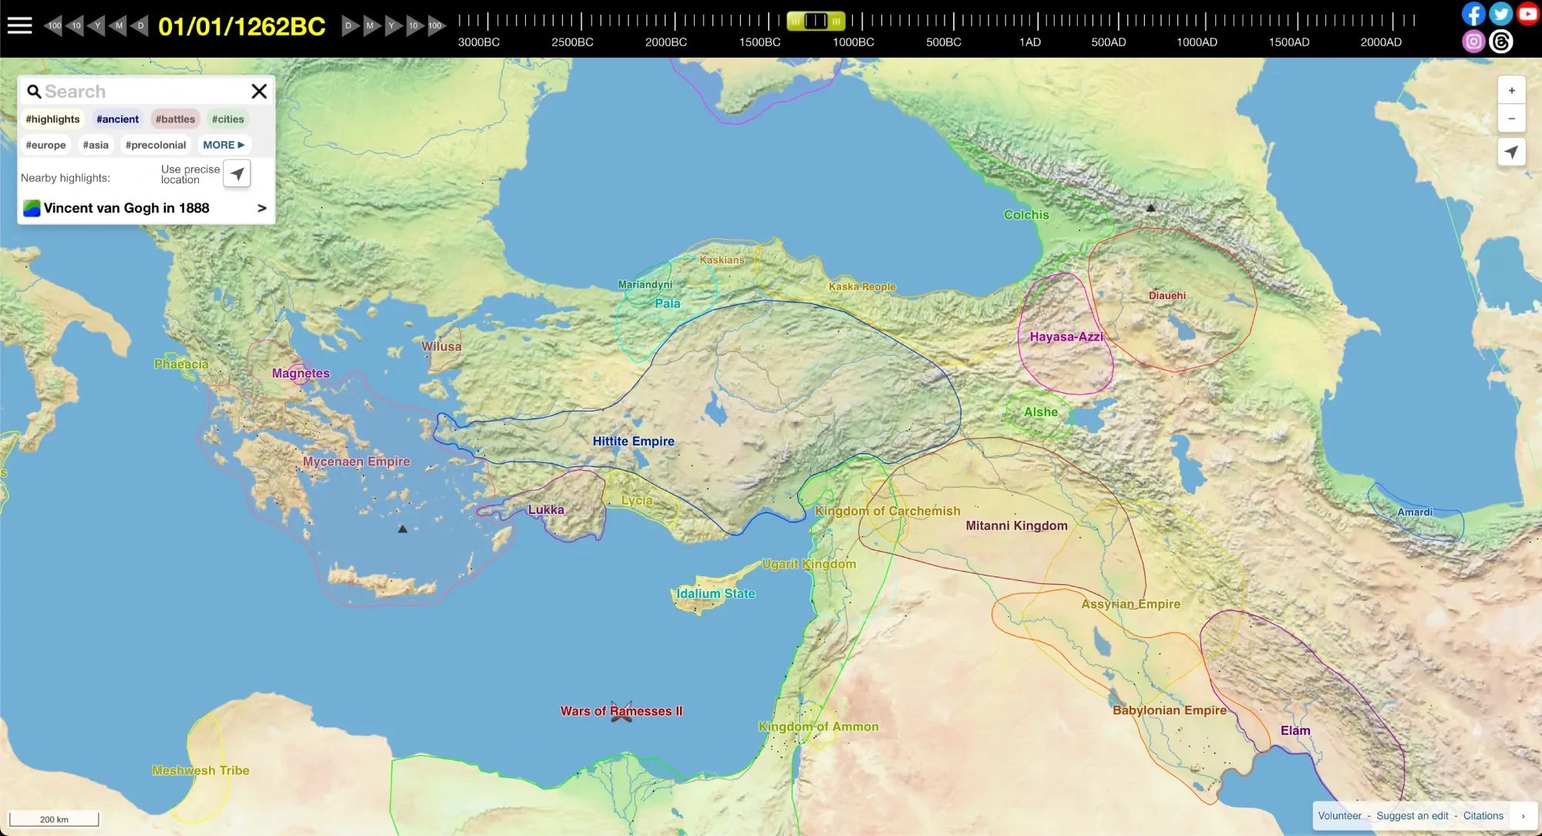Click the magnifier search icon
This screenshot has width=1542, height=836.
(x=34, y=92)
